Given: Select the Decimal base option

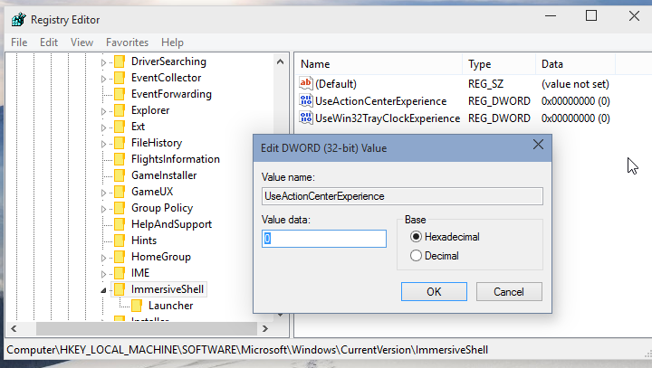Looking at the screenshot, I should (435, 256).
